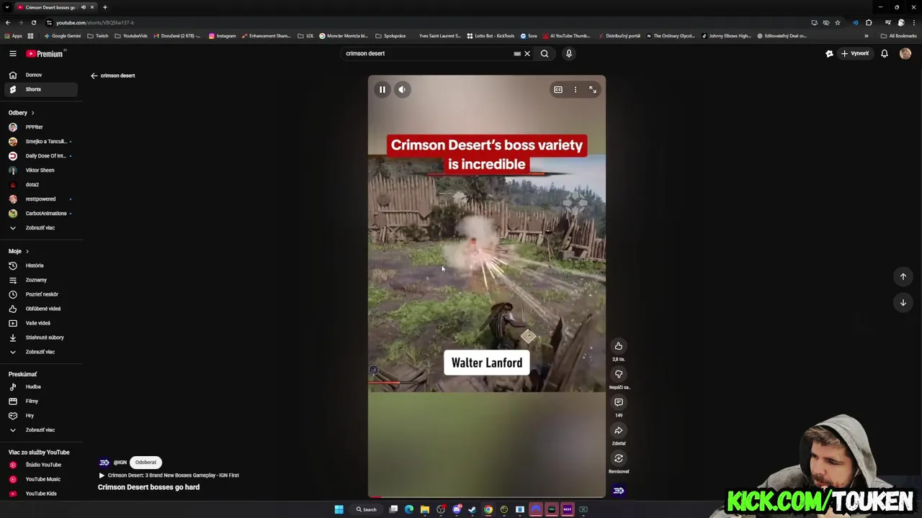
Task: Launch Steam from the taskbar
Action: click(x=473, y=509)
